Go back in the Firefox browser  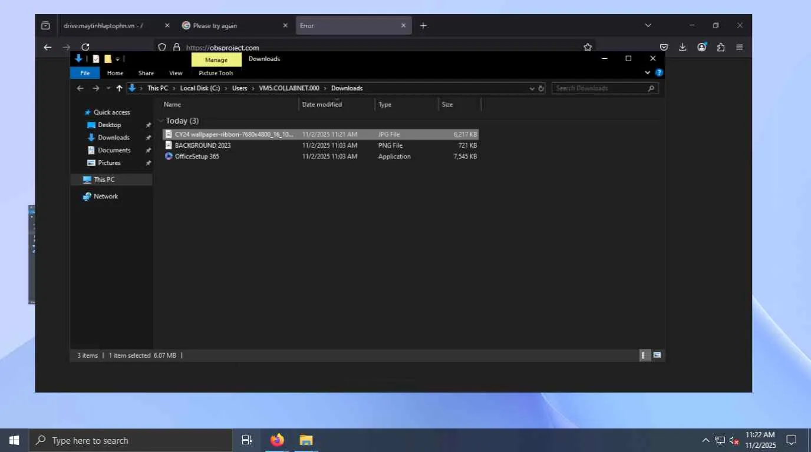48,47
